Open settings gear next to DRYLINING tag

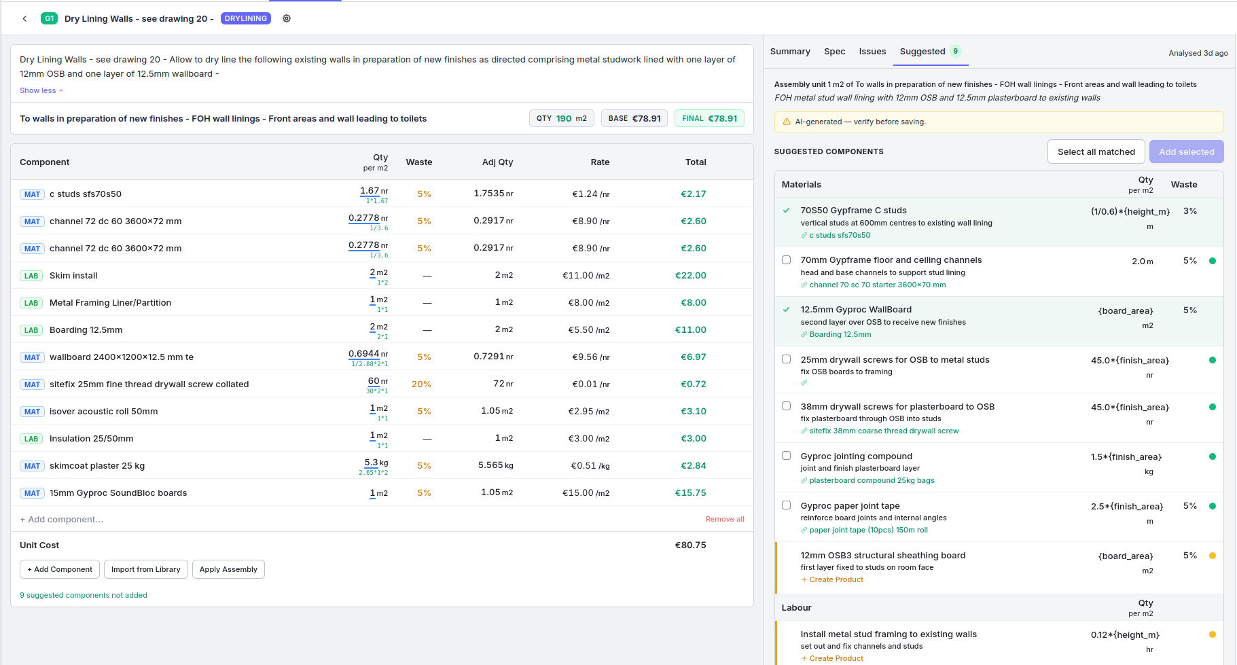point(287,19)
